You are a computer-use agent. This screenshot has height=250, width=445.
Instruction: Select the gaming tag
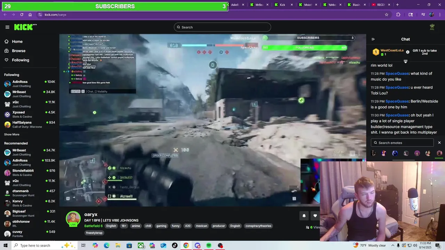pos(161,226)
